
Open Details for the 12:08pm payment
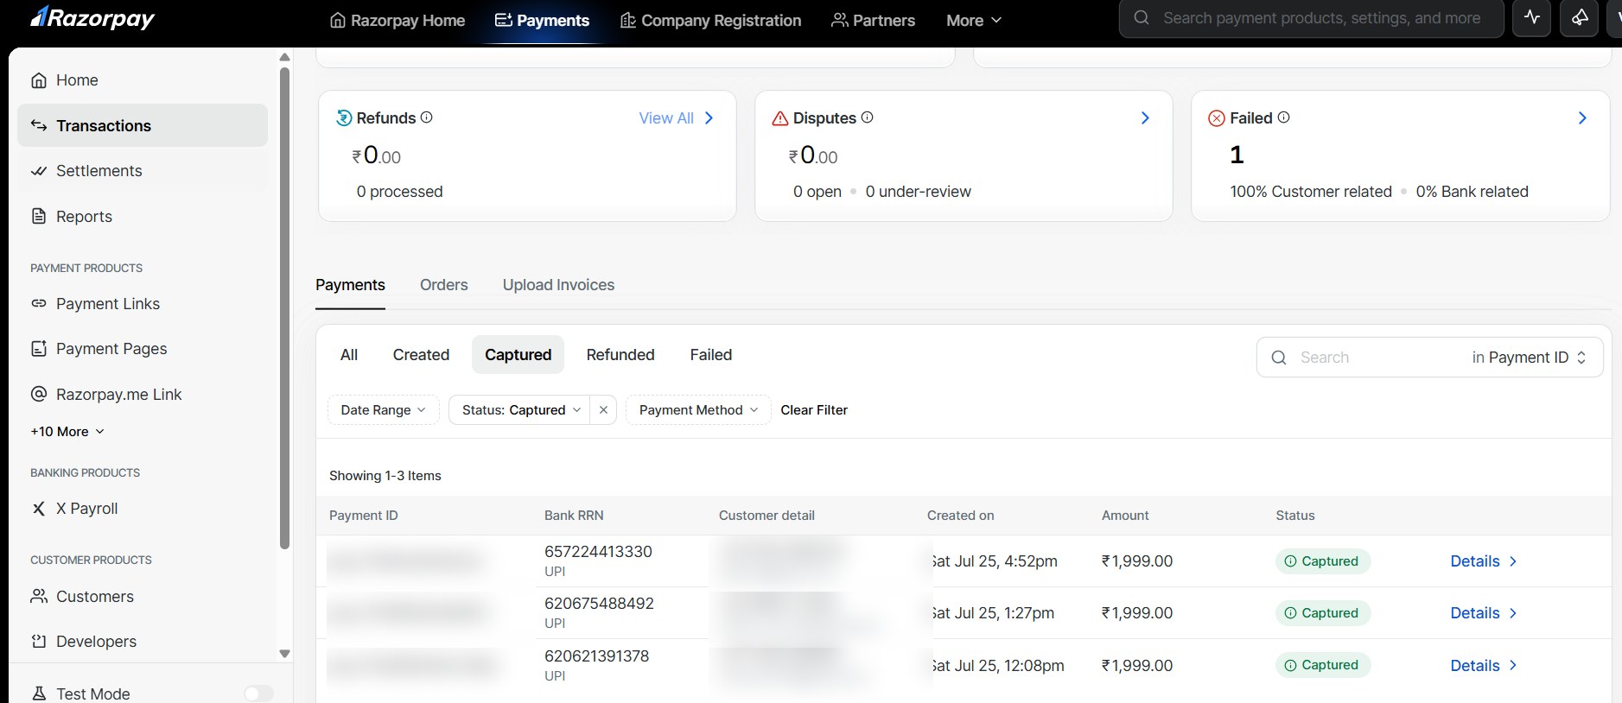[1484, 666]
